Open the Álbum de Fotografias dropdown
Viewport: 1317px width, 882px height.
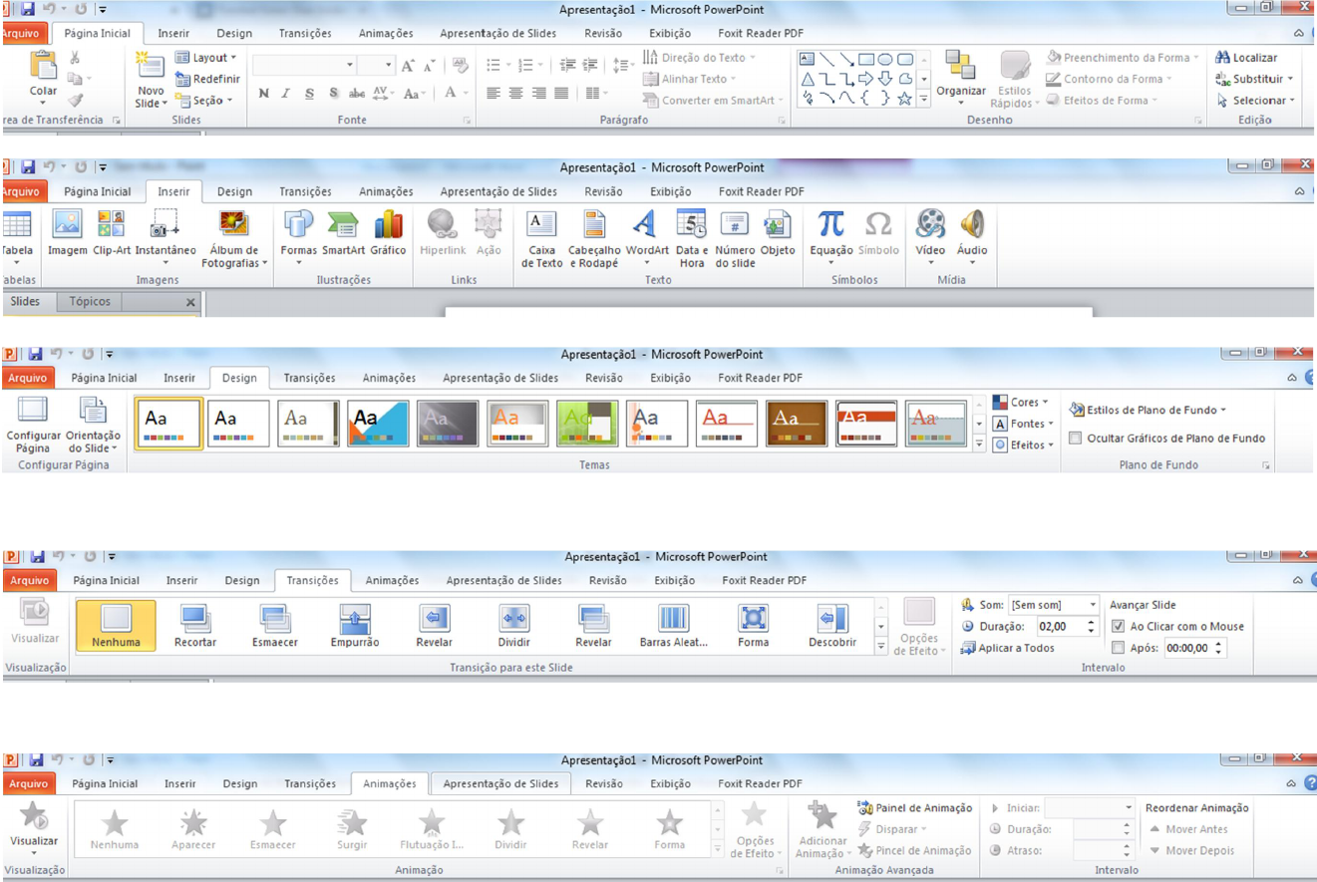point(234,237)
